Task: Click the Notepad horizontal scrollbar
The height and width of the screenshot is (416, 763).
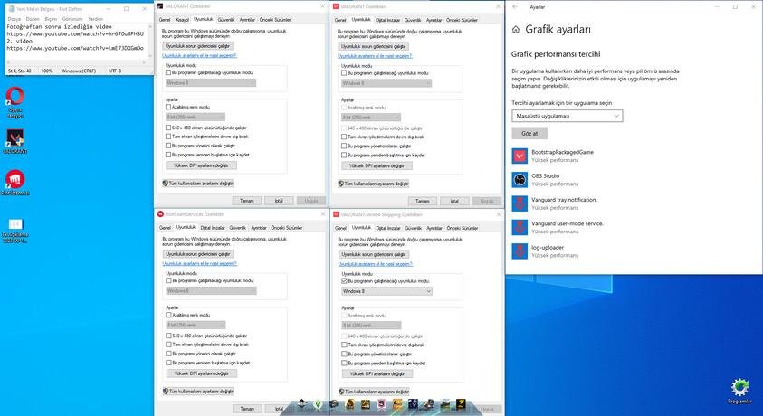Action: [75, 63]
